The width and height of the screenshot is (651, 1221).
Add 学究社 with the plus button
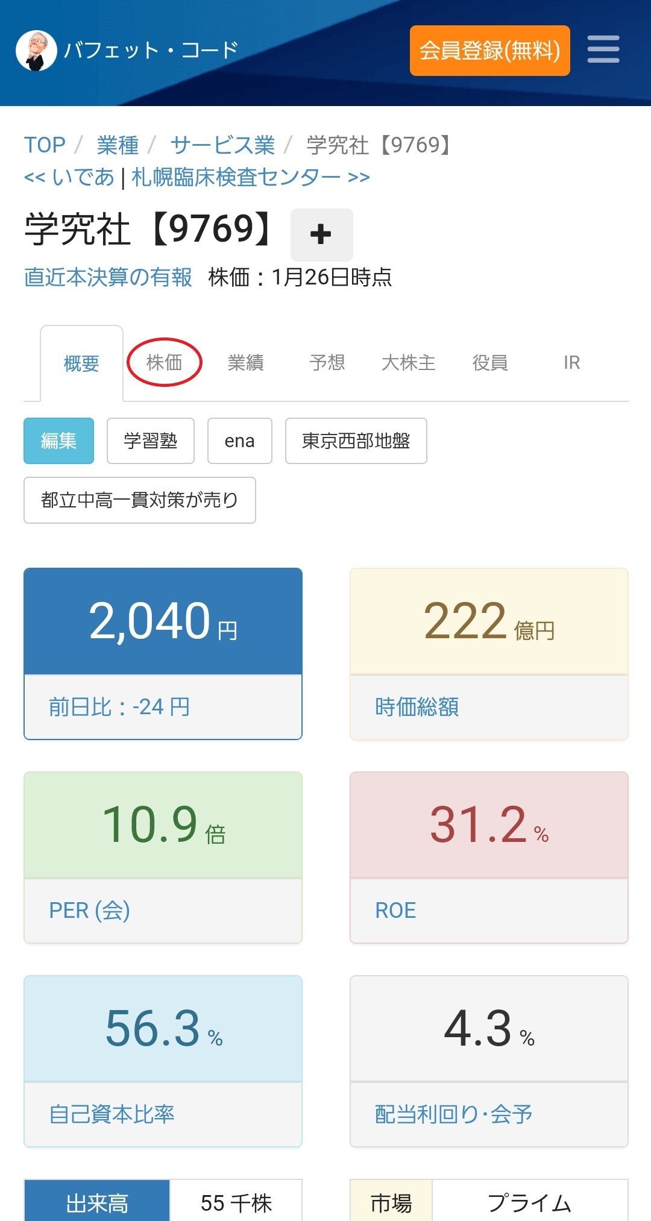tap(321, 234)
